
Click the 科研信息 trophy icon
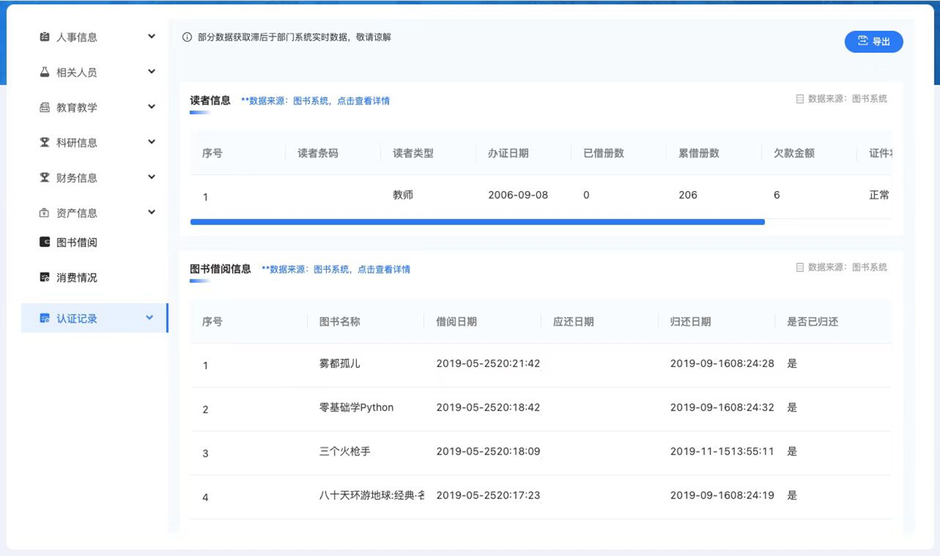[45, 142]
